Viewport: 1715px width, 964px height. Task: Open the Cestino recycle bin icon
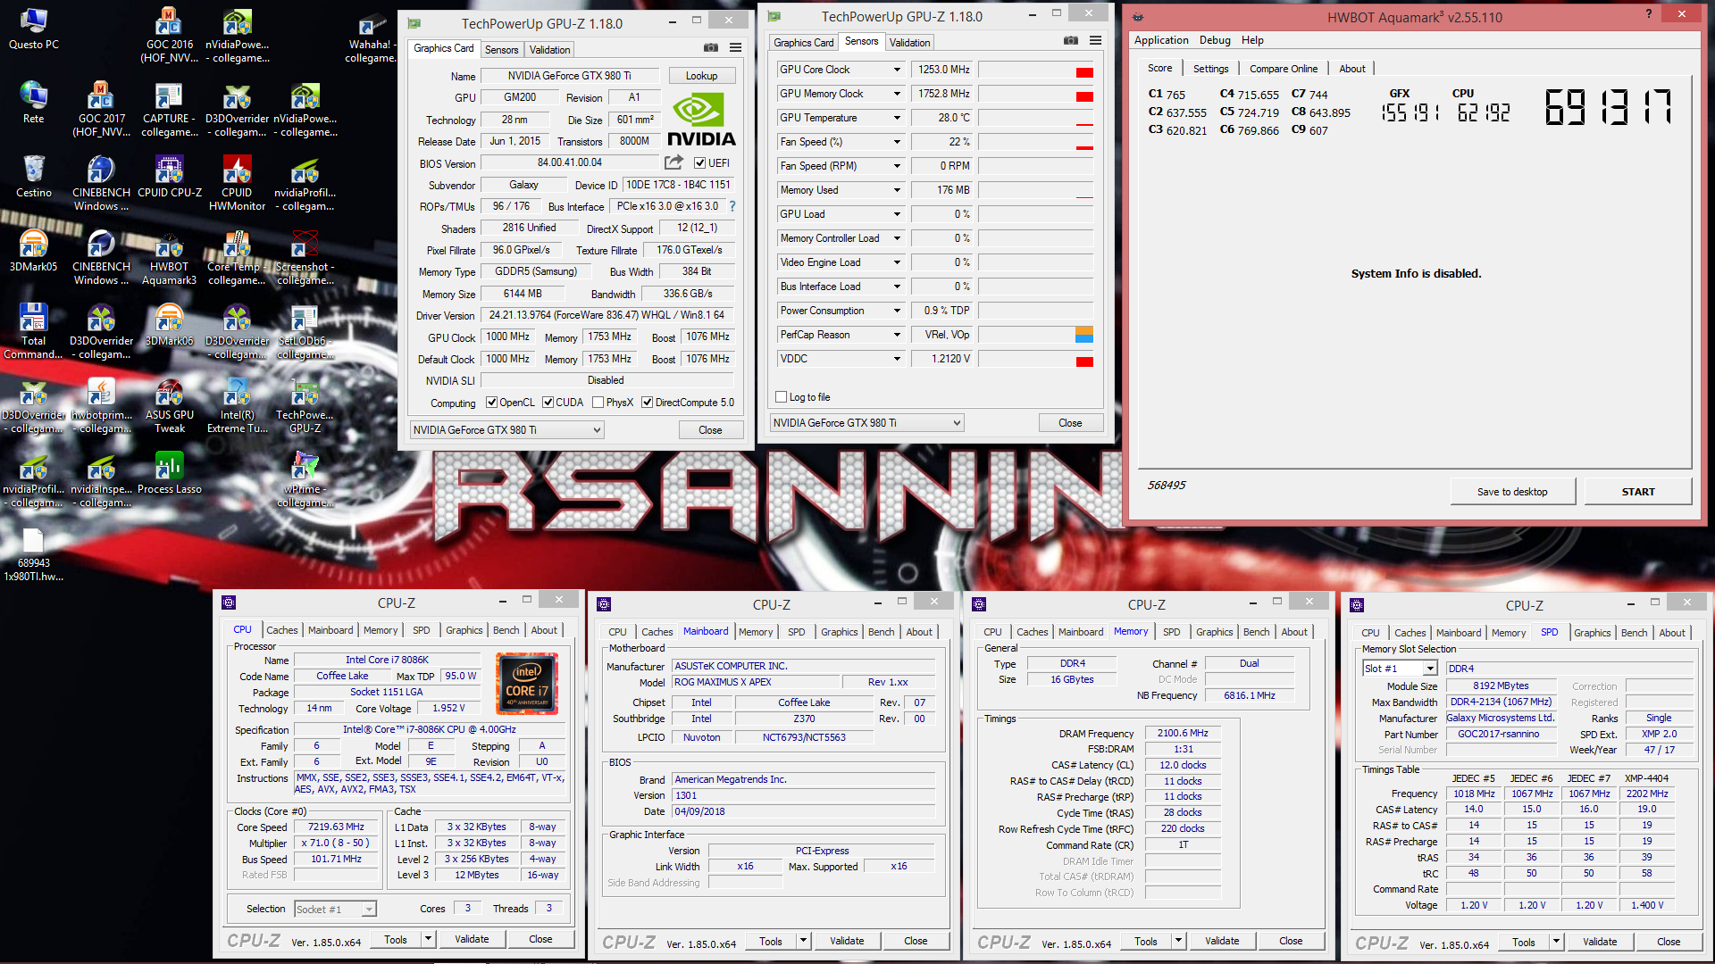33,177
